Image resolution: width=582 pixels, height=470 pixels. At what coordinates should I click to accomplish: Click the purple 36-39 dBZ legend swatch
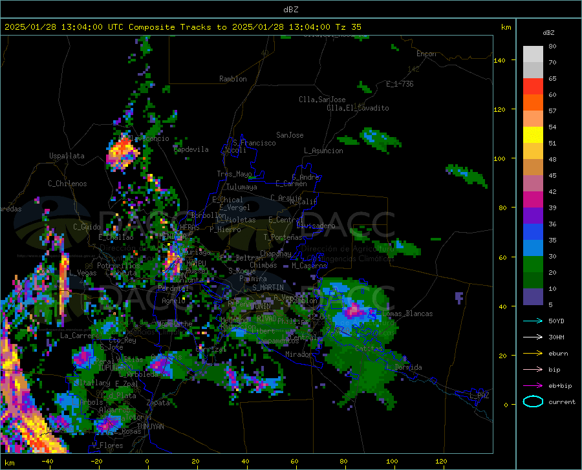[533, 216]
